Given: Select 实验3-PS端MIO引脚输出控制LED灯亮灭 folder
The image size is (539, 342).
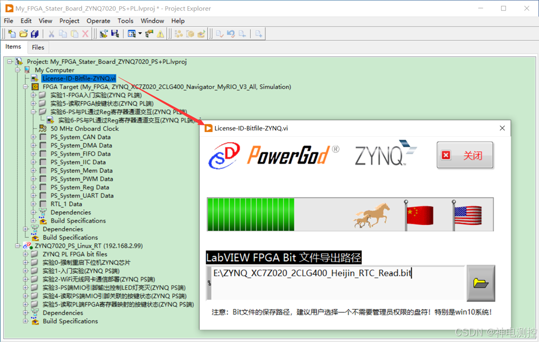Looking at the screenshot, I should pos(114,288).
